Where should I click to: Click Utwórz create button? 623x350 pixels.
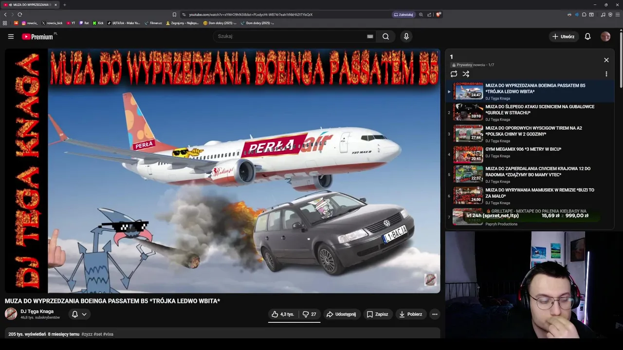point(563,36)
